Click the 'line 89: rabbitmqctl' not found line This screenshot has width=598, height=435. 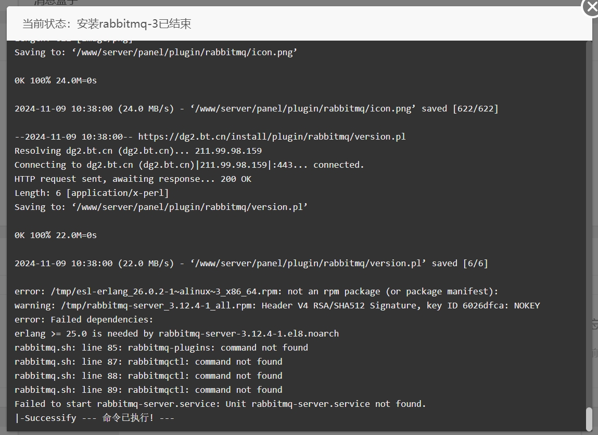point(148,390)
